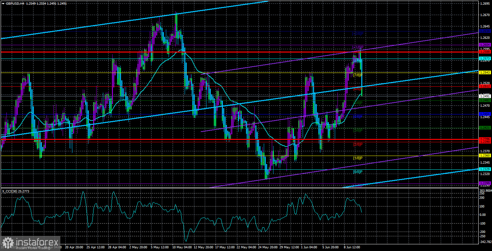Click the red 1.2396 price tag

tap(485, 139)
